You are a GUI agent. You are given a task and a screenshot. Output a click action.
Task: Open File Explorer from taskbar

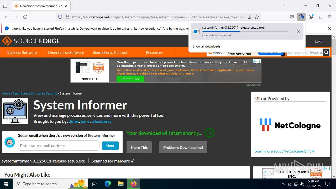(x=120, y=184)
